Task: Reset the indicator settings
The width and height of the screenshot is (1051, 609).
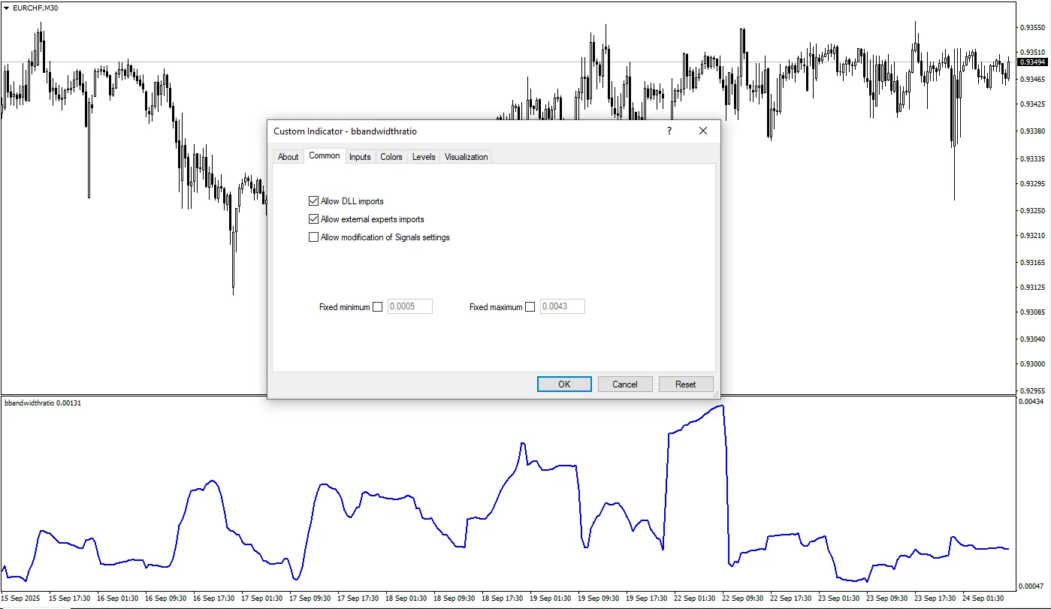Action: (685, 384)
